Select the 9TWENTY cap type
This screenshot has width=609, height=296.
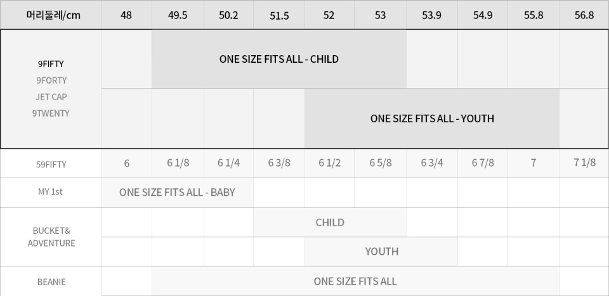click(x=51, y=113)
